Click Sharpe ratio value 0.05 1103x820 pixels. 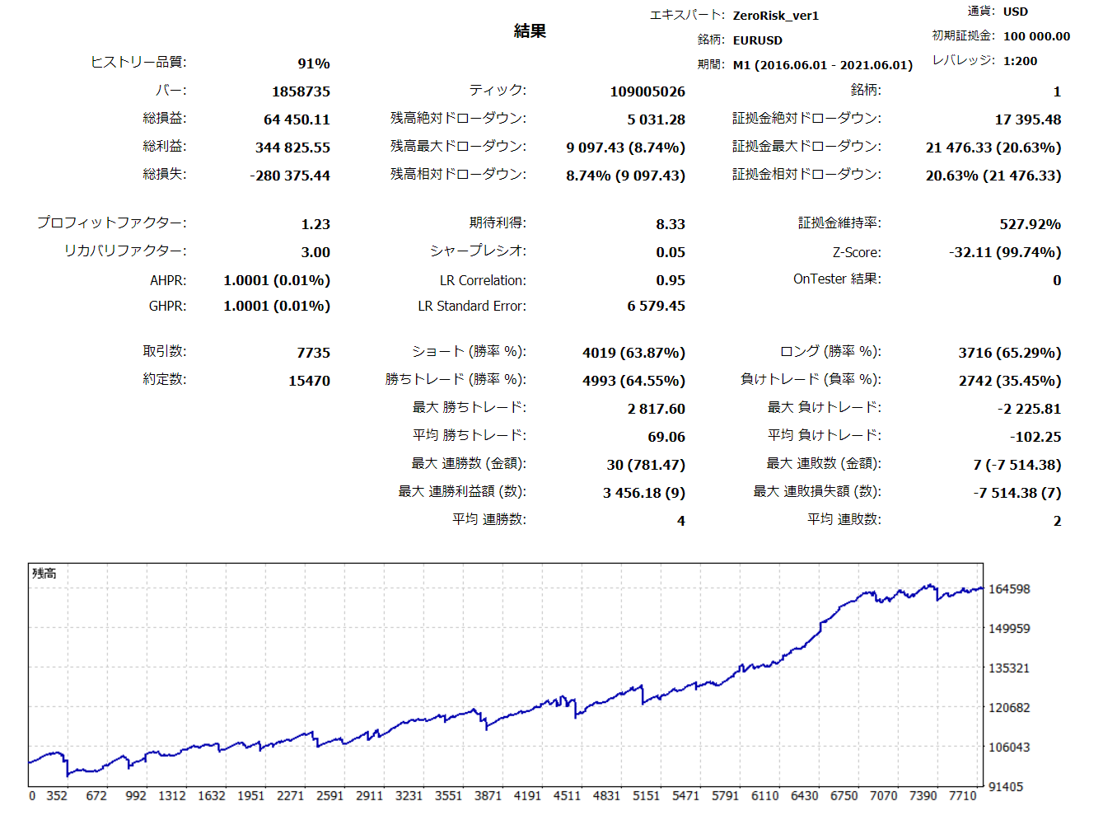coord(671,252)
